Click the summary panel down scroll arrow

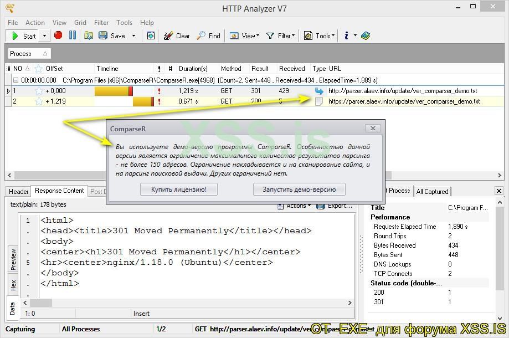point(500,318)
